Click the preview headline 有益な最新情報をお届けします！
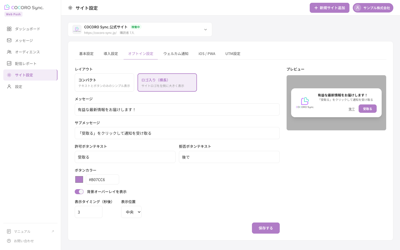 pos(342,95)
